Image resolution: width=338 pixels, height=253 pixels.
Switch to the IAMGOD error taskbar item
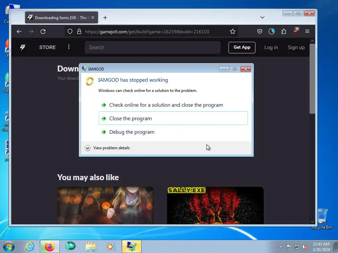click(131, 246)
